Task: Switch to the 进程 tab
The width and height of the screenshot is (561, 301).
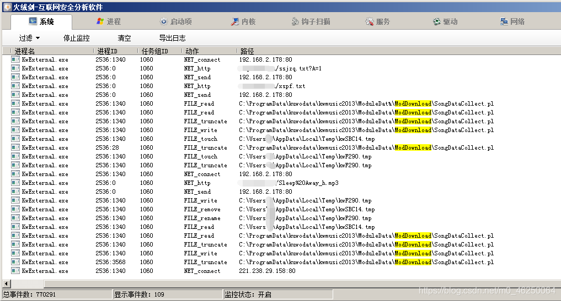Action: click(x=109, y=22)
